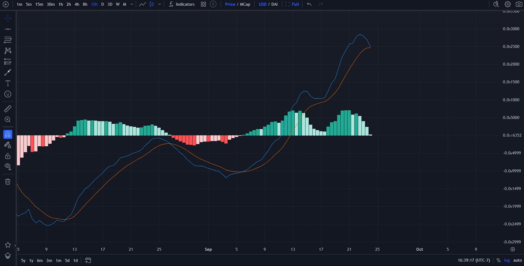Image resolution: width=524 pixels, height=266 pixels.
Task: Select the D daily timeframe
Action: (x=103, y=4)
